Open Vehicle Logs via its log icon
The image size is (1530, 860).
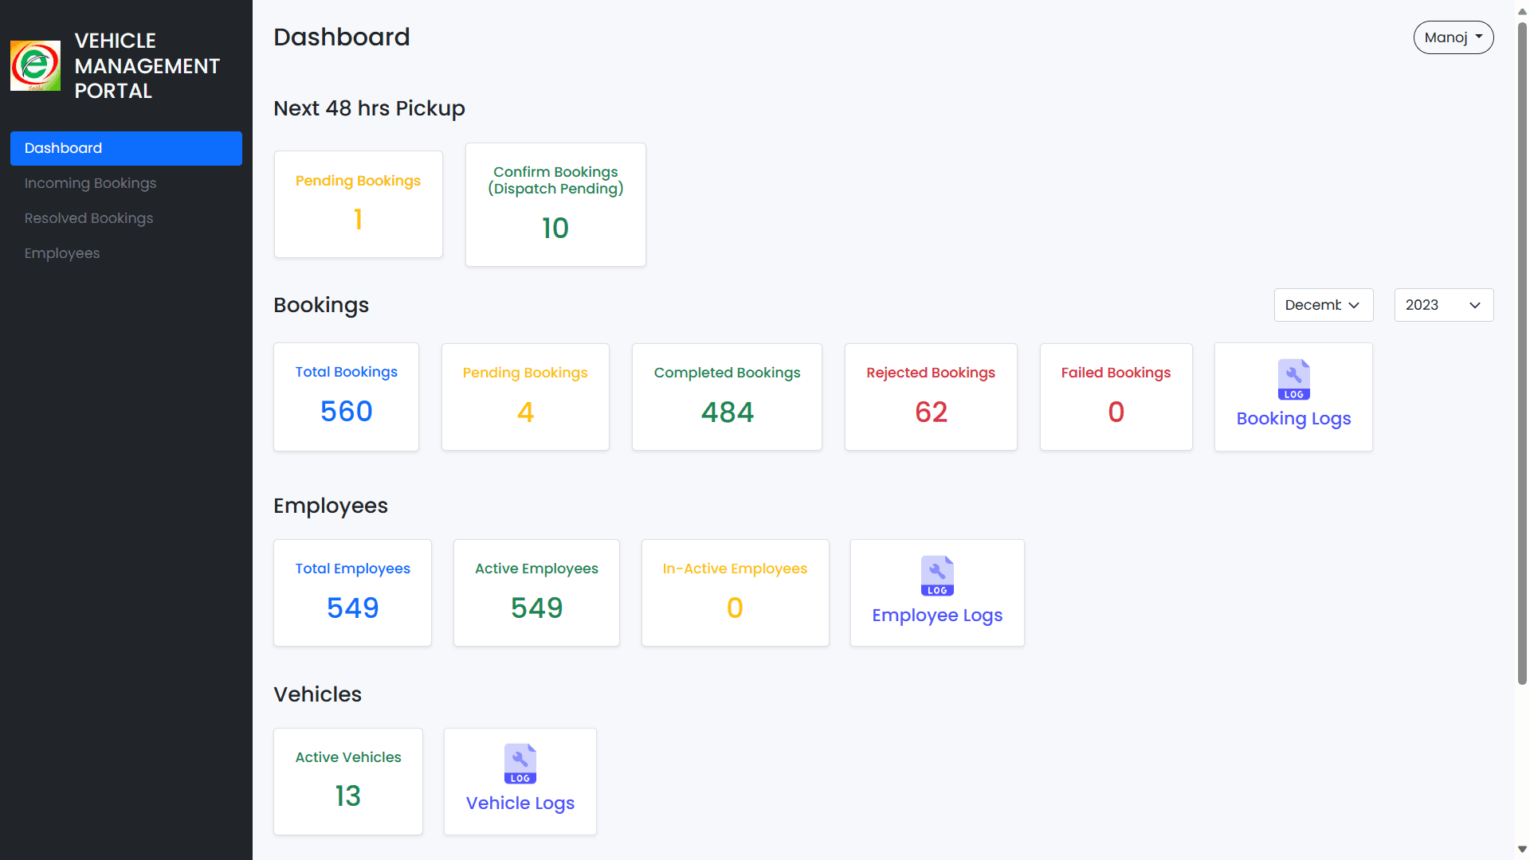pyautogui.click(x=520, y=764)
